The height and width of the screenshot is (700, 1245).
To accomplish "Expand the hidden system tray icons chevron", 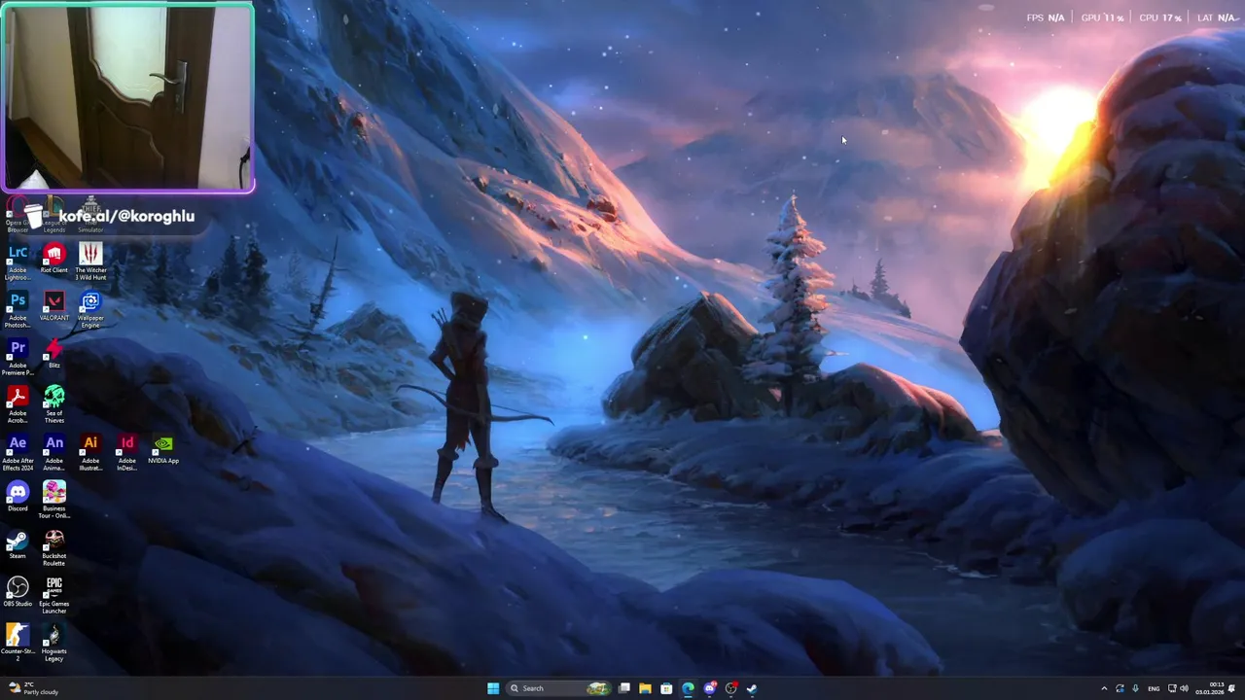I will tap(1104, 688).
